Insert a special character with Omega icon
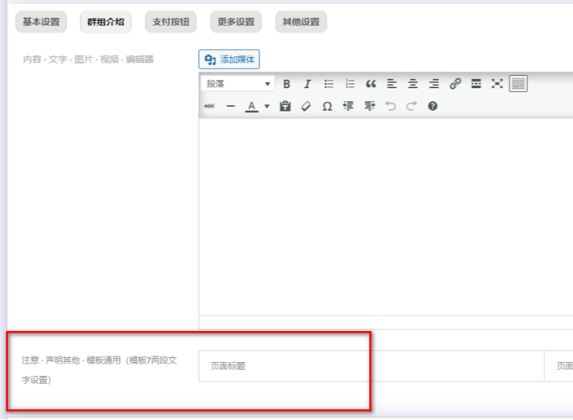Screen dimensions: 573x420 tap(327, 106)
